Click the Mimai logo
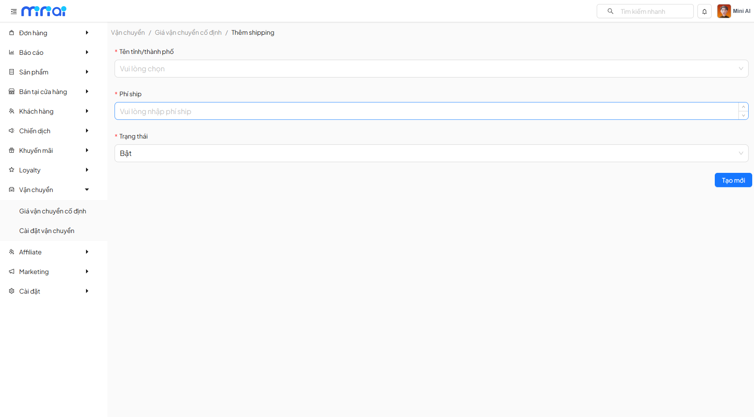This screenshot has width=754, height=417. (44, 11)
